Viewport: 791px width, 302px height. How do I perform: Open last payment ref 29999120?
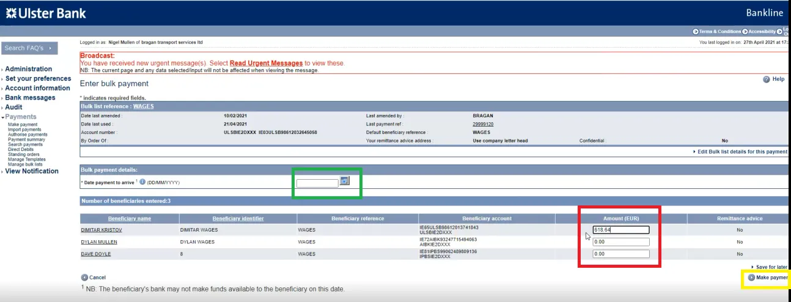(x=483, y=124)
